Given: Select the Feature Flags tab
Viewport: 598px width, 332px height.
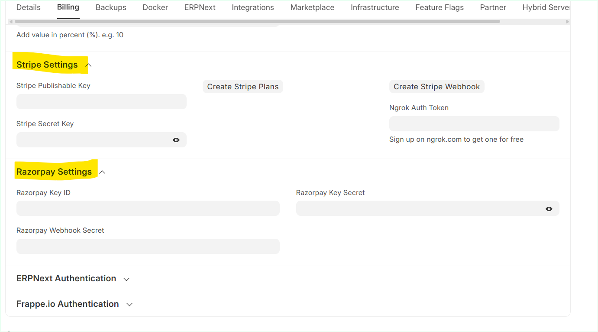Looking at the screenshot, I should pos(440,7).
